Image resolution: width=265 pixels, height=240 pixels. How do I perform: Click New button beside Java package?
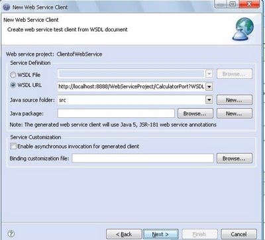[x=235, y=113]
